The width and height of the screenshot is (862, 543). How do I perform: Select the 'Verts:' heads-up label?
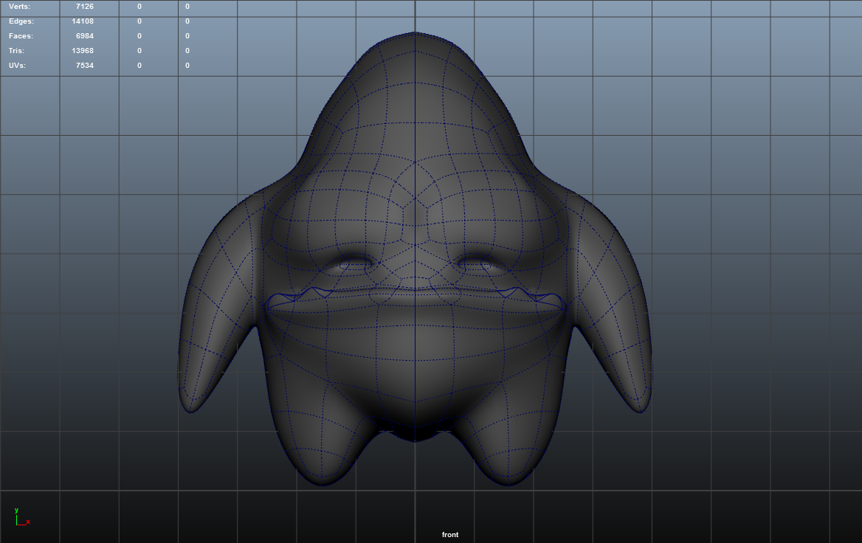click(19, 7)
